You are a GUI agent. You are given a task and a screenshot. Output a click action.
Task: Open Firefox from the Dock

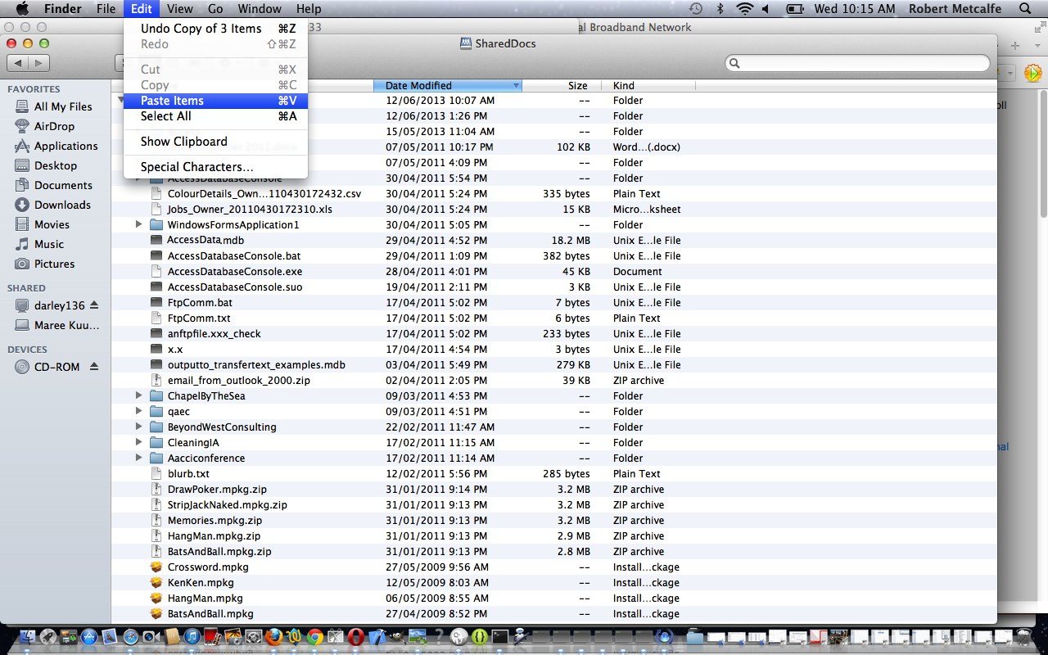274,637
